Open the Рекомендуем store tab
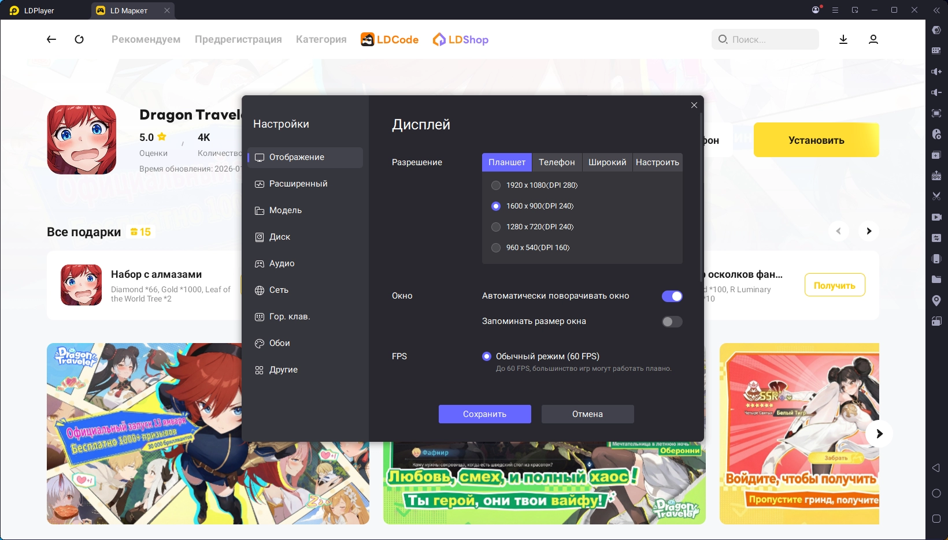948x540 pixels. (x=146, y=39)
